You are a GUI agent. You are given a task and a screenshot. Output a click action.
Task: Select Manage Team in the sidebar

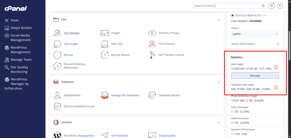[x=21, y=60]
